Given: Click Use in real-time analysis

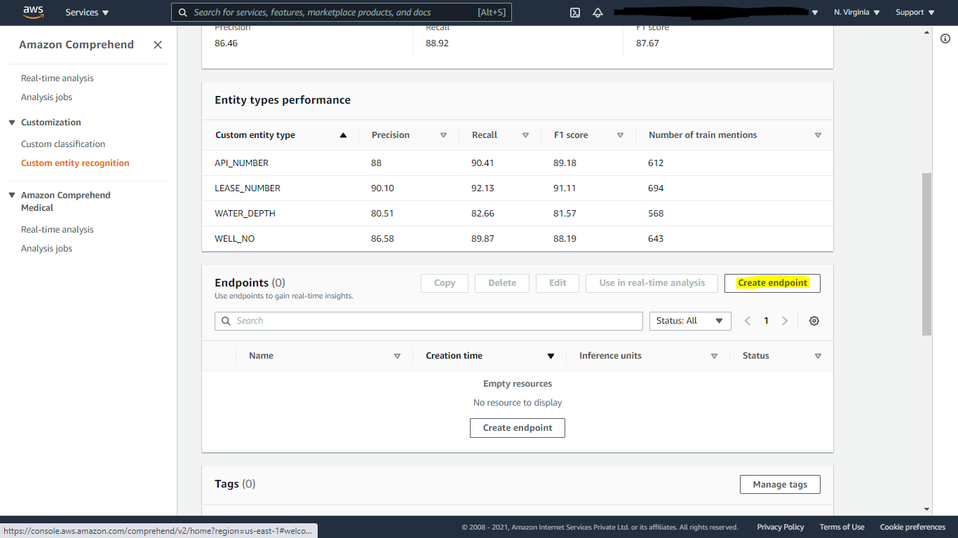Looking at the screenshot, I should pyautogui.click(x=652, y=283).
